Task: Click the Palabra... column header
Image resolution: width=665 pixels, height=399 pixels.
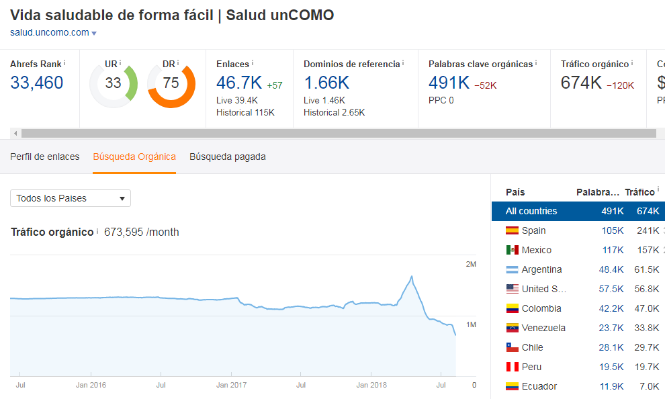Action: coord(598,192)
